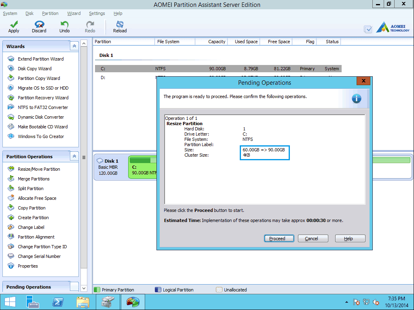Screen dimensions: 414x310
Task: Click the Resize Partition operation entry
Action: tap(184, 124)
